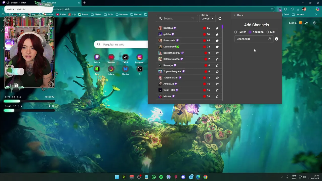
Task: Open Discord from the taskbar
Action: point(183,177)
